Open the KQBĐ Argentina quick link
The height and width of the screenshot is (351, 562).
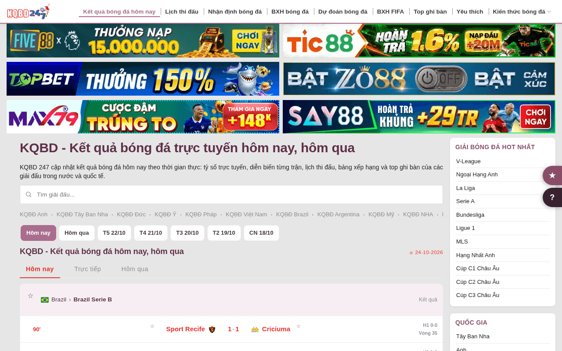(339, 215)
